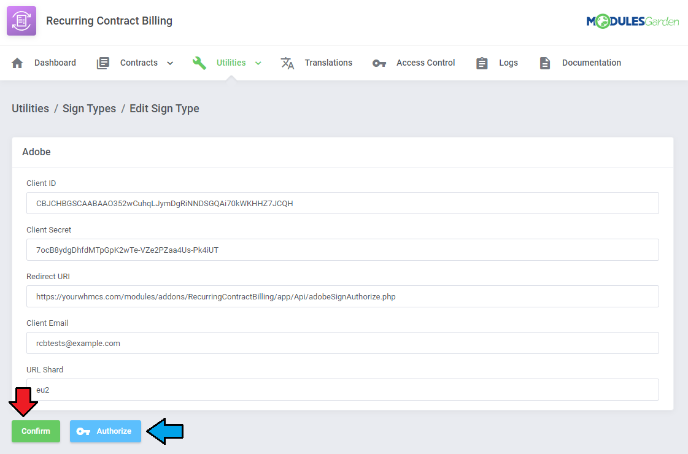Viewport: 688px width, 454px height.
Task: Click the Logs clipboard icon
Action: click(482, 63)
